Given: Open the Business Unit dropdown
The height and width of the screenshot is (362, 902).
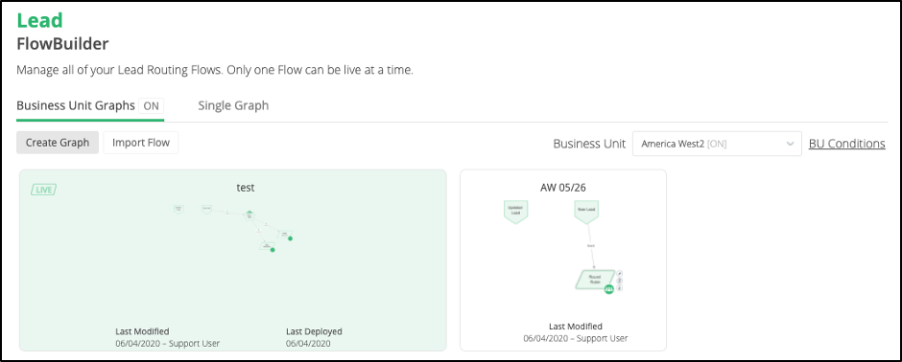Looking at the screenshot, I should (717, 144).
